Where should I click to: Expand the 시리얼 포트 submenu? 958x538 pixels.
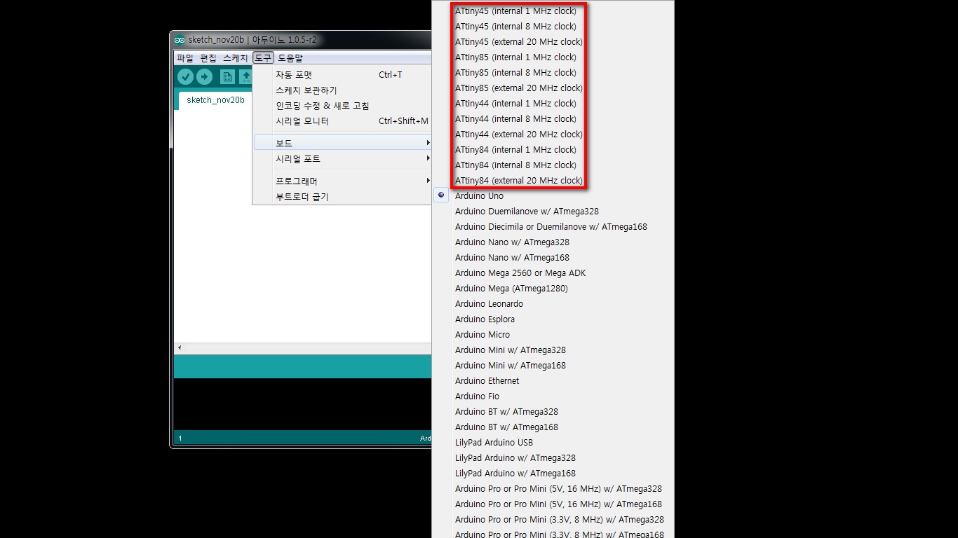click(342, 159)
